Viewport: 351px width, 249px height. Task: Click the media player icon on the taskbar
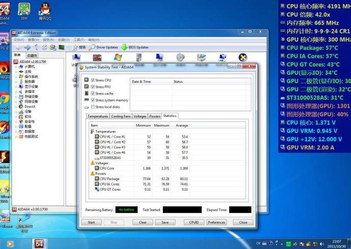(10, 244)
